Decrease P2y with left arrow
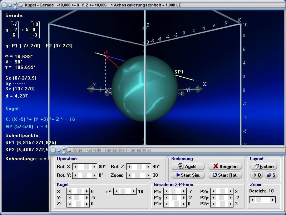This screenshot has height=215, width=286. [213, 197]
